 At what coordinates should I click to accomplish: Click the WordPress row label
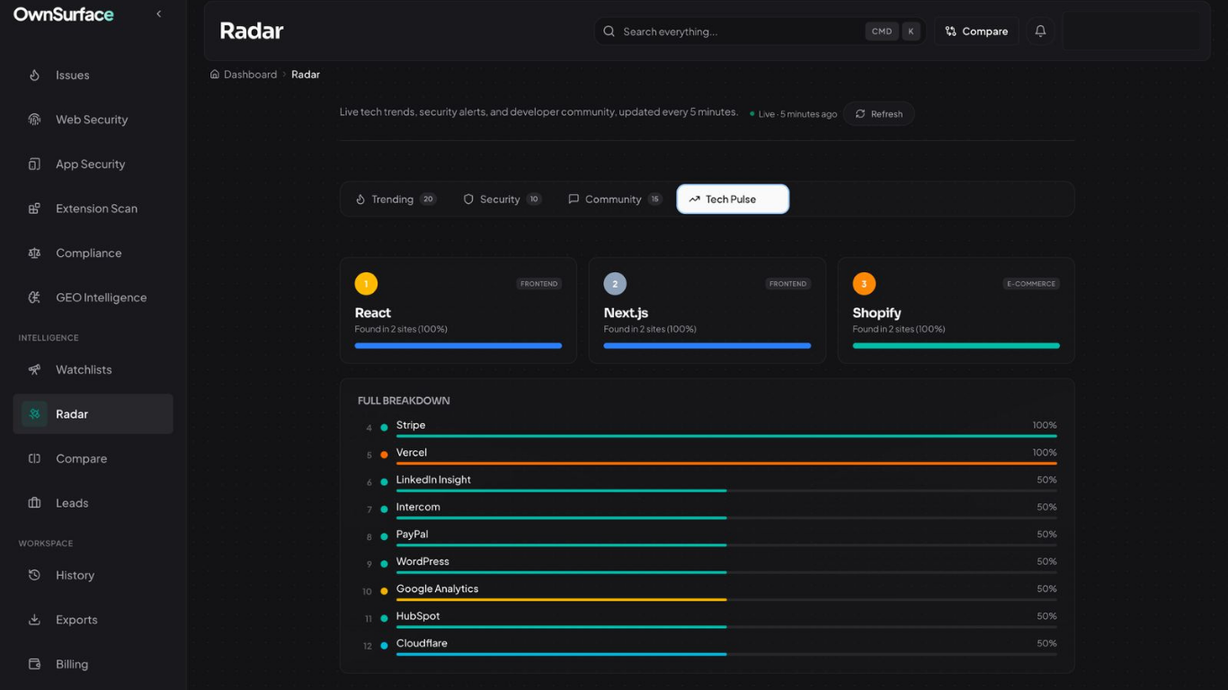tap(423, 562)
